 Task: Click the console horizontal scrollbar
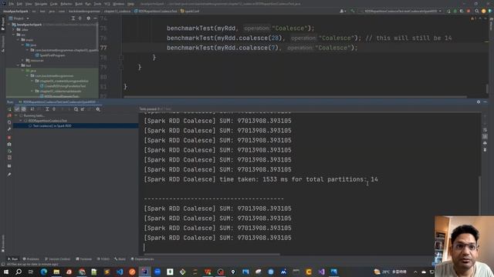[x=211, y=255]
